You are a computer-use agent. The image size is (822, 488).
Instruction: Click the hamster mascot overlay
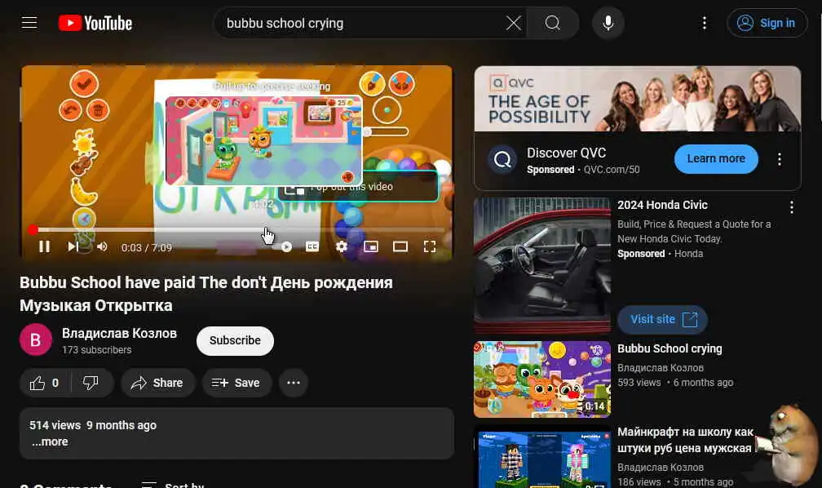click(x=789, y=444)
